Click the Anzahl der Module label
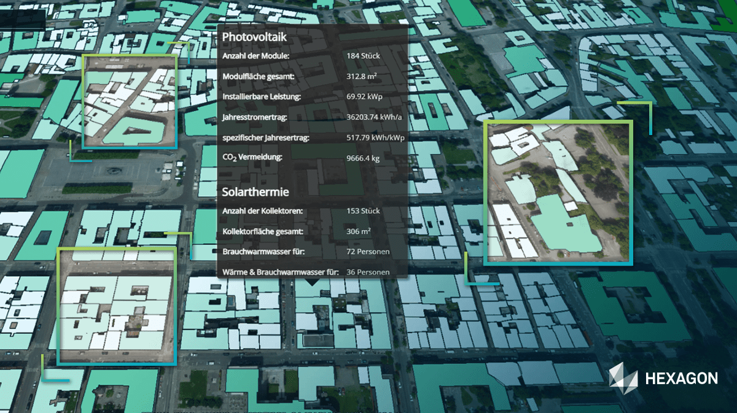This screenshot has width=737, height=413. point(256,56)
